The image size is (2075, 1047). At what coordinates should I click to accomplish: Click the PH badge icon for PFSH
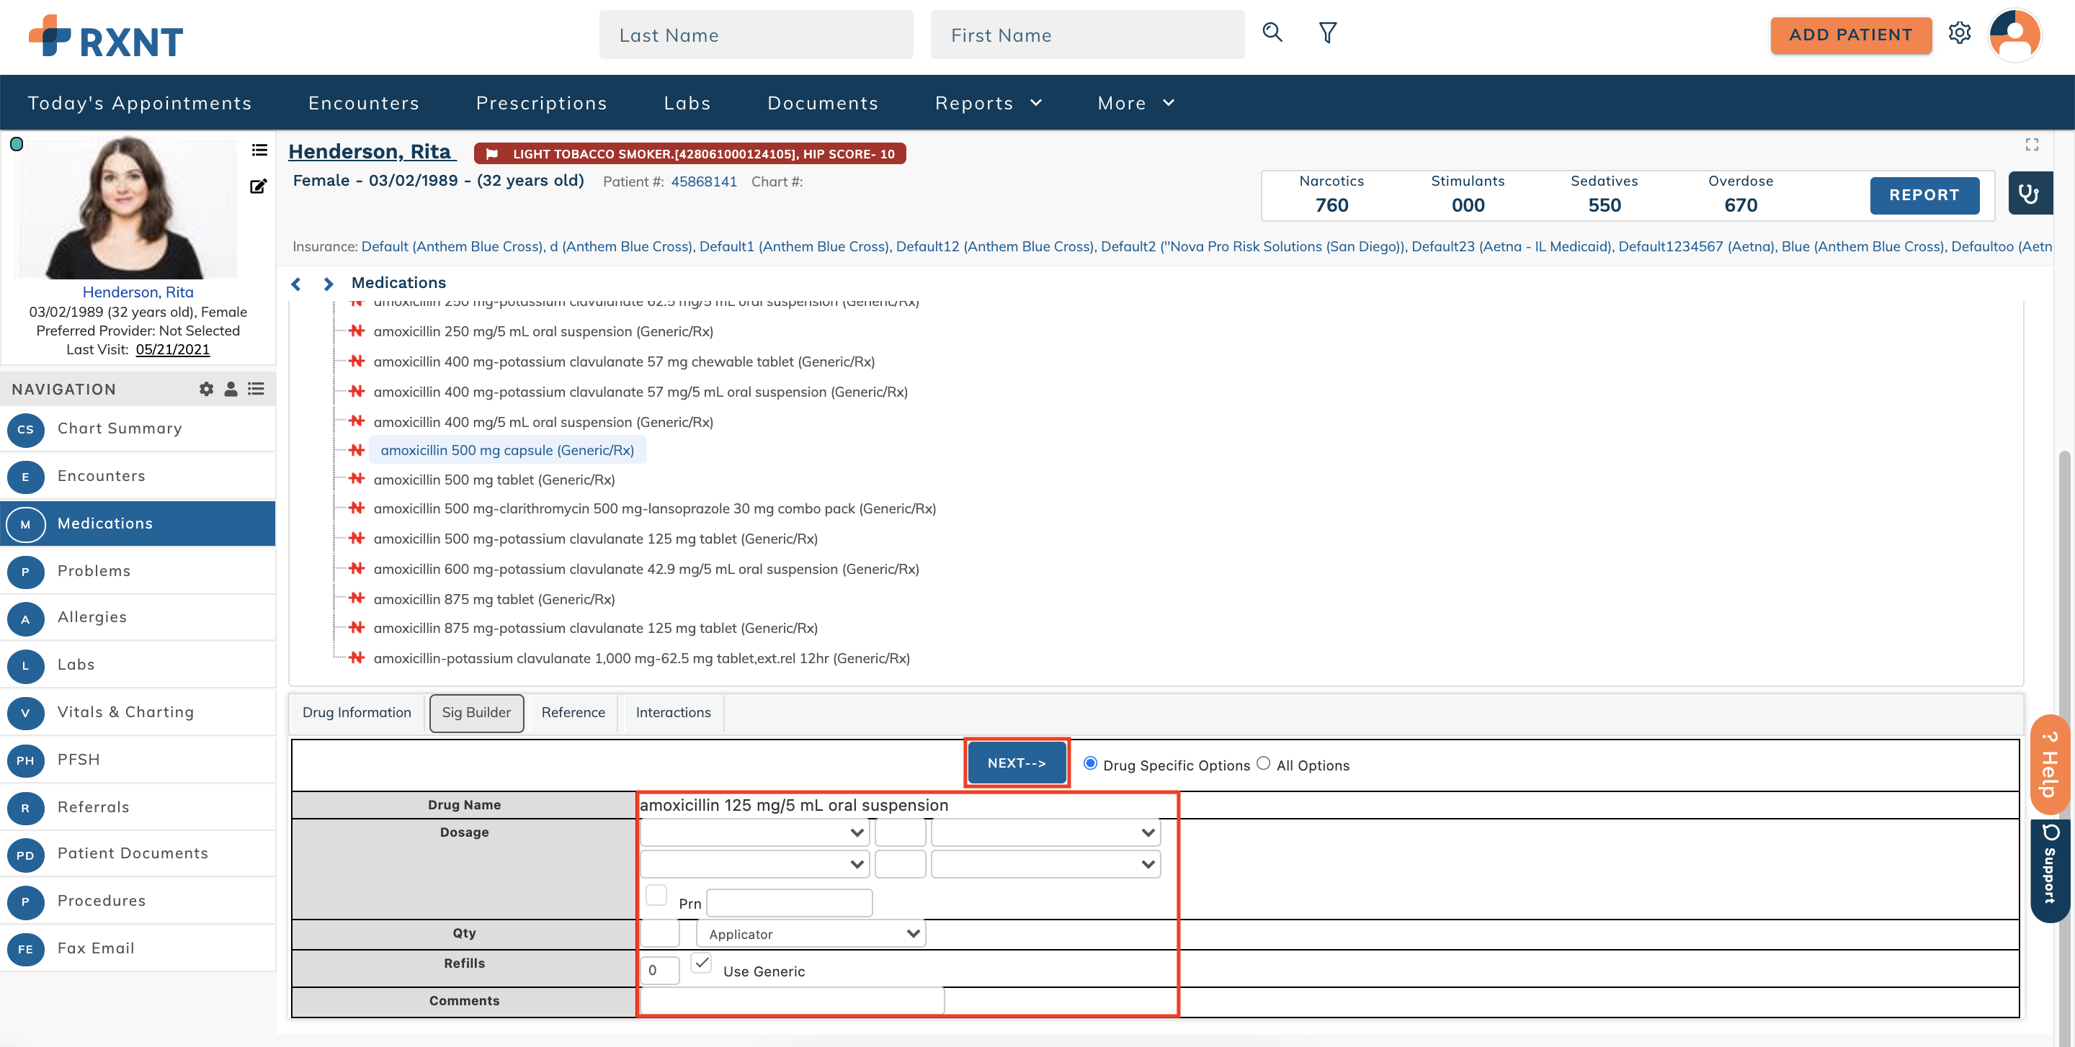pos(26,760)
